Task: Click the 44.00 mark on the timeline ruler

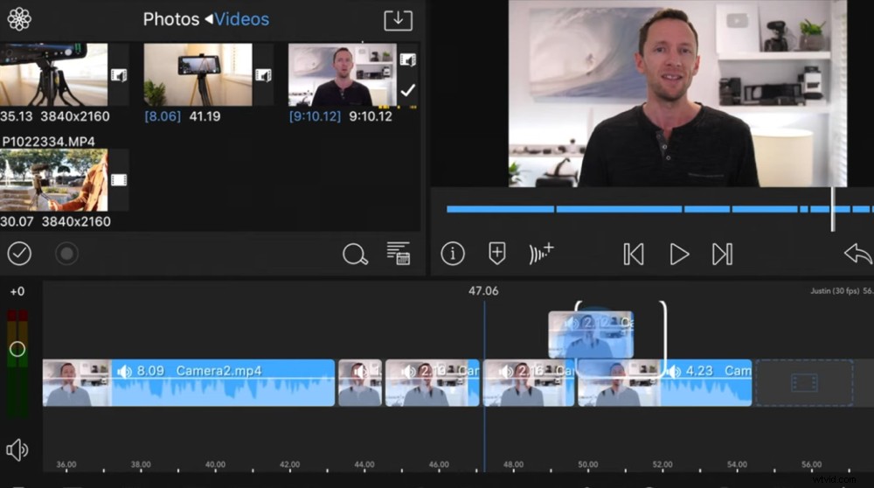Action: (x=364, y=464)
